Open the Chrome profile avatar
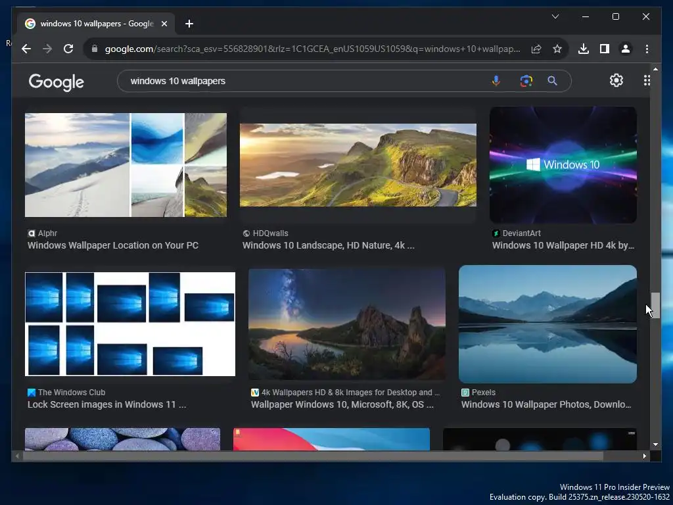673x505 pixels. (626, 49)
